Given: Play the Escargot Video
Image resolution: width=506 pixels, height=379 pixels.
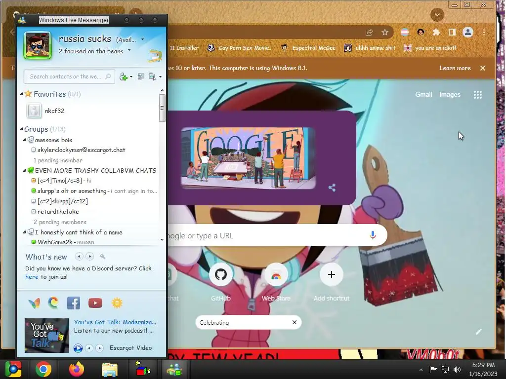Looking at the screenshot, I should coord(78,348).
